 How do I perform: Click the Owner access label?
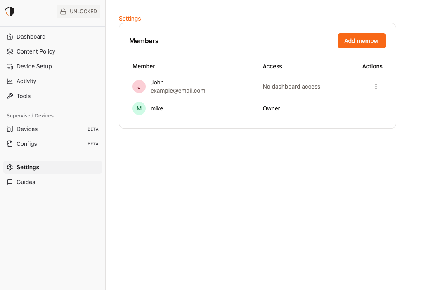[271, 109]
